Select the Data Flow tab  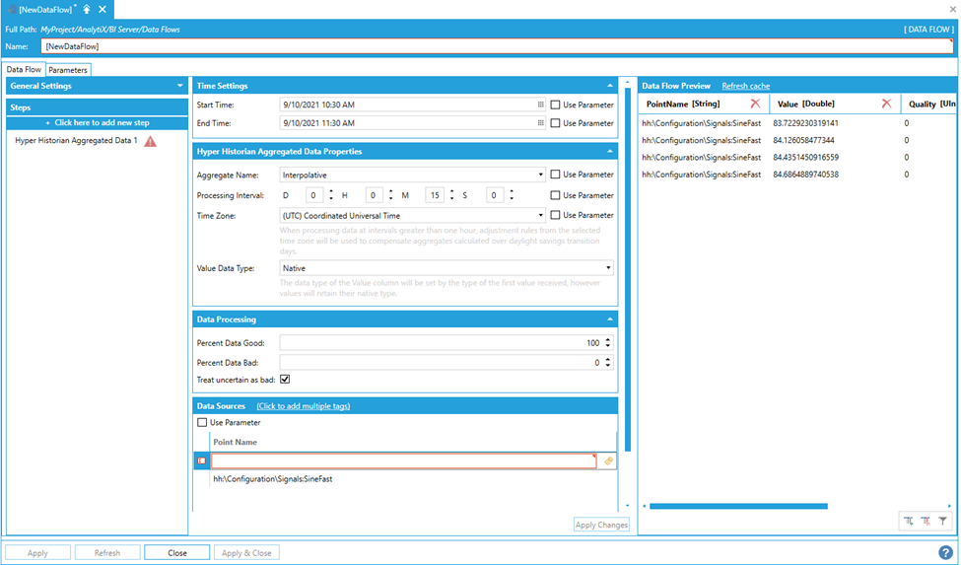[x=24, y=70]
